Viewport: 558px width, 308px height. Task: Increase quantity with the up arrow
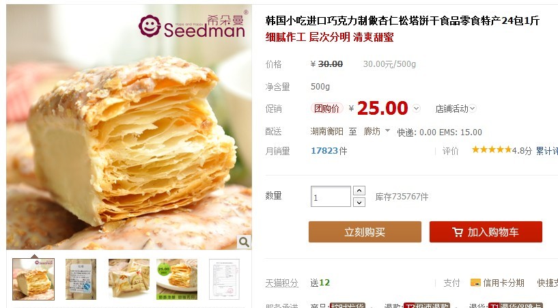[359, 191]
